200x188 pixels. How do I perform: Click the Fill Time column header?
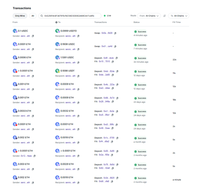[x=176, y=22]
